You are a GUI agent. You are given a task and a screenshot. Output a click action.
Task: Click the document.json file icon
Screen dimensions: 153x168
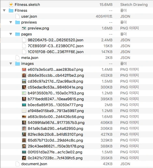click(18, 164)
